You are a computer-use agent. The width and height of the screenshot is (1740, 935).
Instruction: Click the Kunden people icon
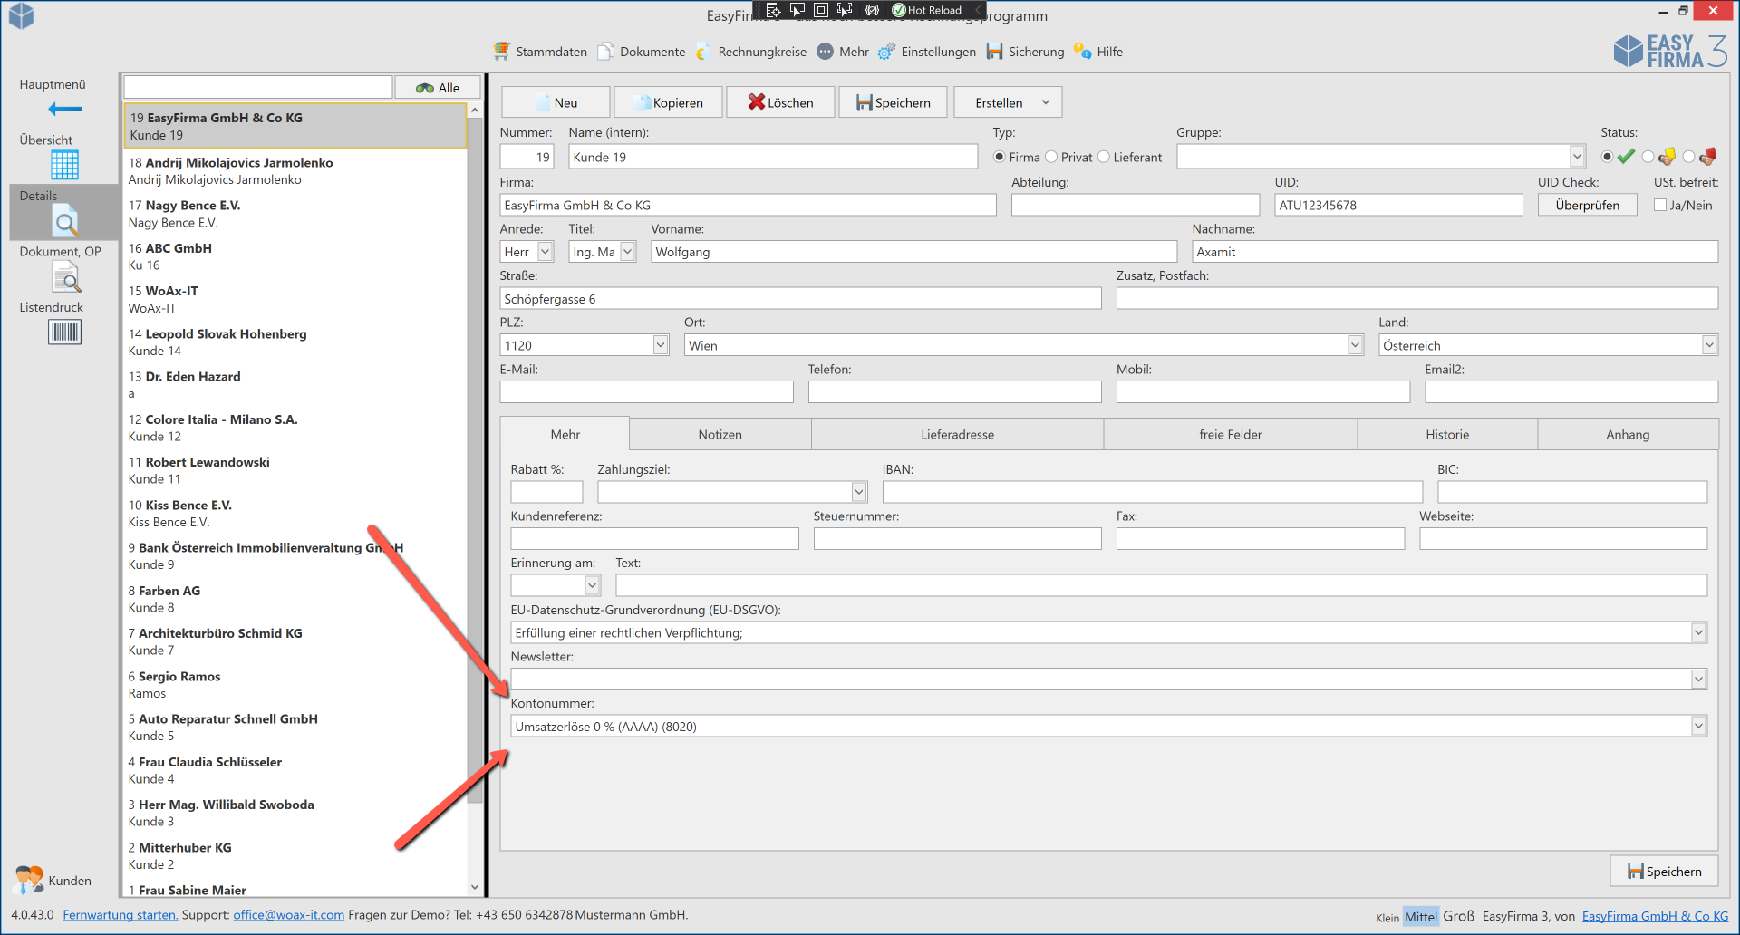pos(29,880)
